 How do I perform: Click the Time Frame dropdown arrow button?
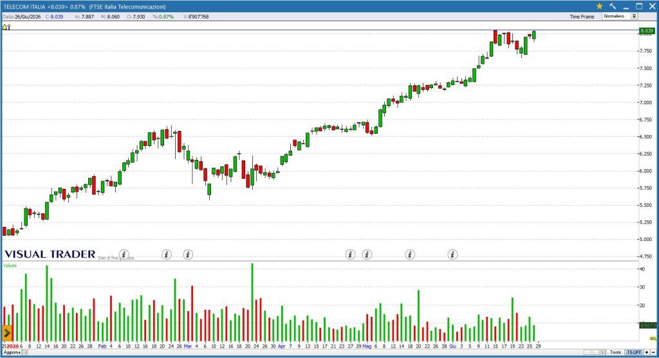coord(634,16)
